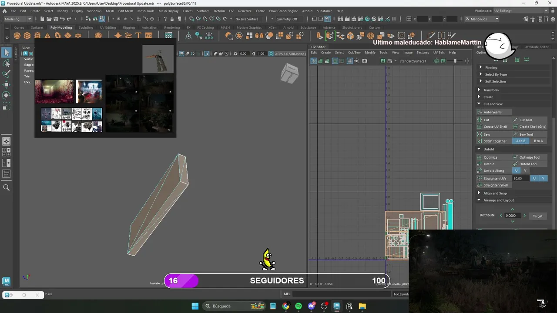The image size is (557, 313).
Task: Toggle A to B stitch direction
Action: pos(521,141)
